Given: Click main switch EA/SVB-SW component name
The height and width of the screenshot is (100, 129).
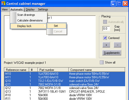Looking at the screenshot, I should [x=84, y=81].
